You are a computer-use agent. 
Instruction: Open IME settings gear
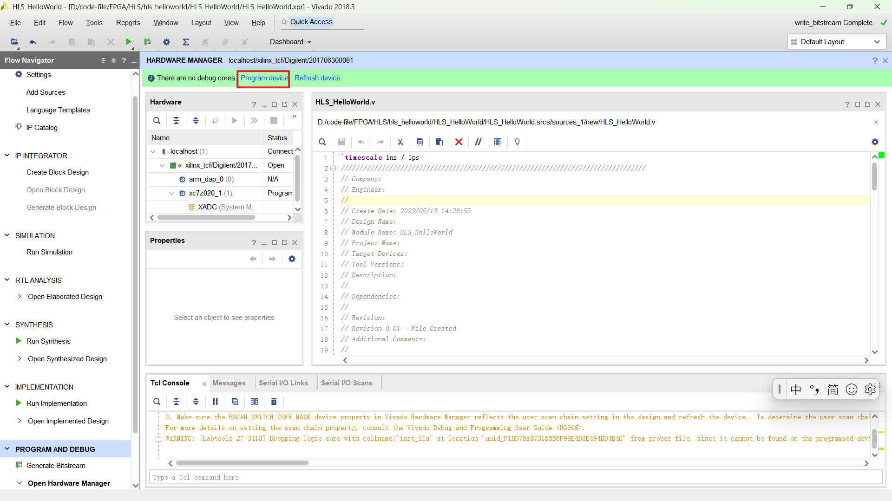[x=870, y=390]
